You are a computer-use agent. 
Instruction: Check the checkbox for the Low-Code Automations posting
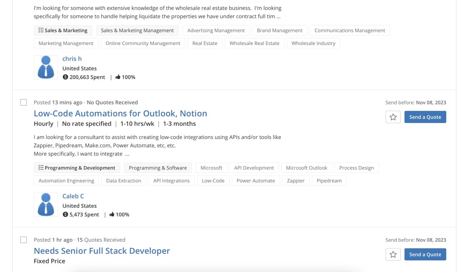click(x=23, y=102)
